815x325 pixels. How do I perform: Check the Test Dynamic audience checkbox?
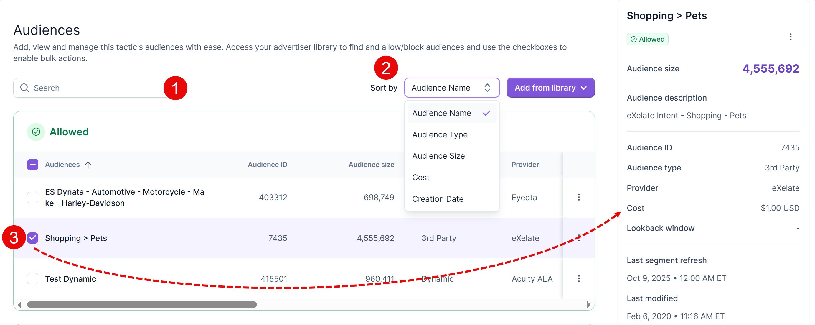(x=33, y=278)
